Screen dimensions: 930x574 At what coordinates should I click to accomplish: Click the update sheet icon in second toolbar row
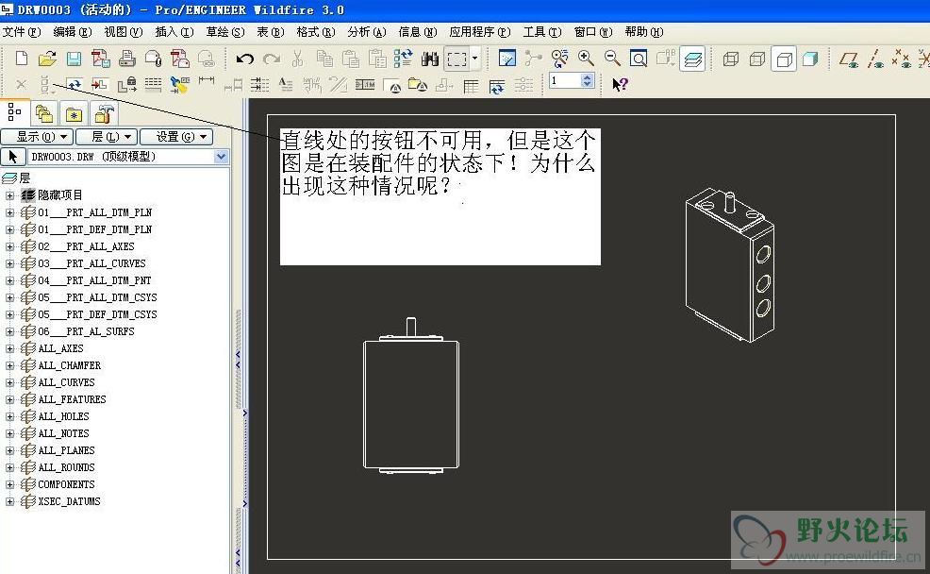pyautogui.click(x=75, y=85)
